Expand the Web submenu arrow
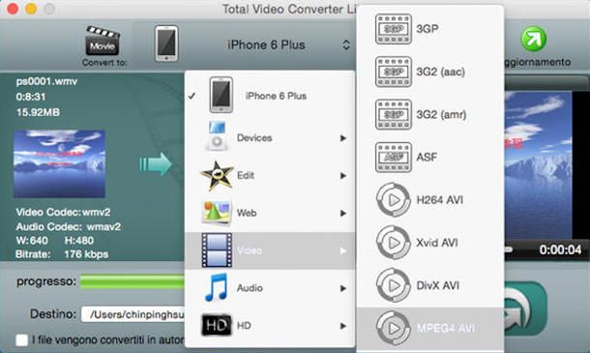This screenshot has height=353, width=590. [x=342, y=214]
